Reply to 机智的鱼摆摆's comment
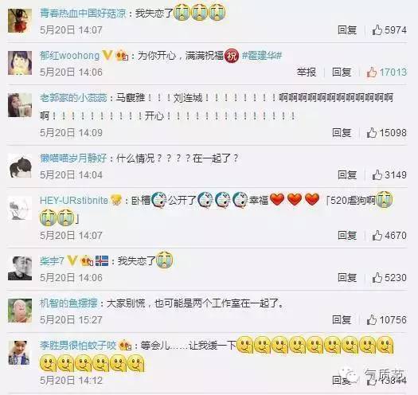The image size is (418, 395). click(x=342, y=319)
